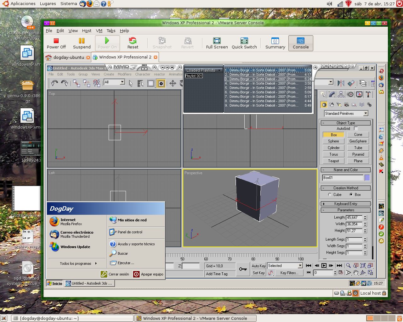Click the Zoom magnifier viewport control
Viewport: 403px width, 322px height.
click(348, 266)
